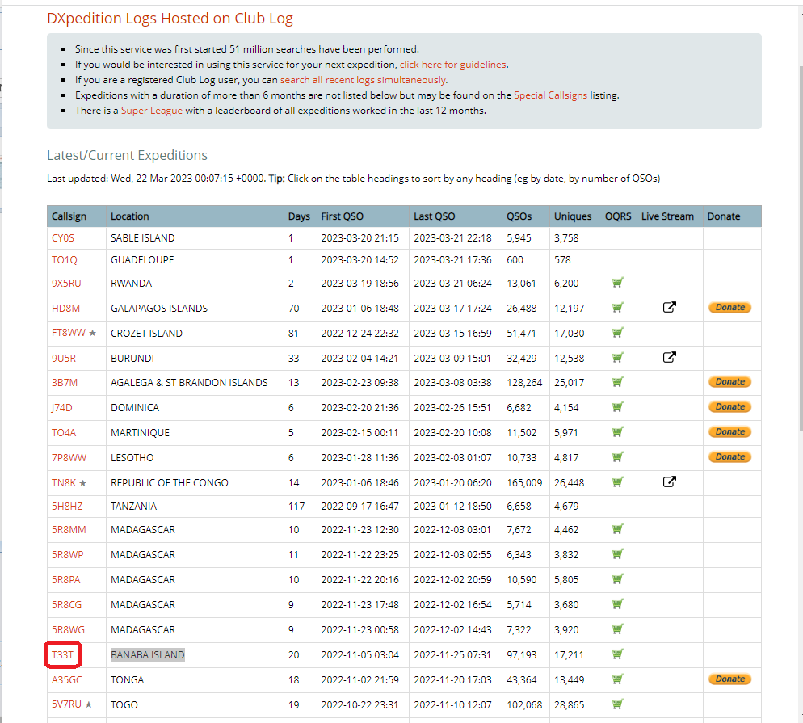
Task: Open 9U5R live stream link icon
Action: click(670, 357)
